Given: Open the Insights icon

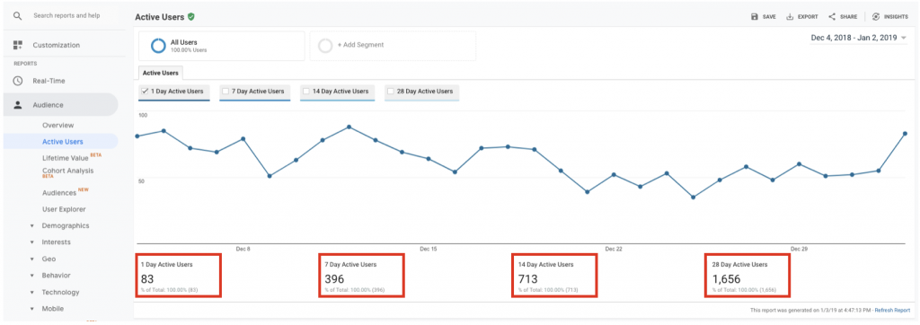Looking at the screenshot, I should (x=876, y=17).
